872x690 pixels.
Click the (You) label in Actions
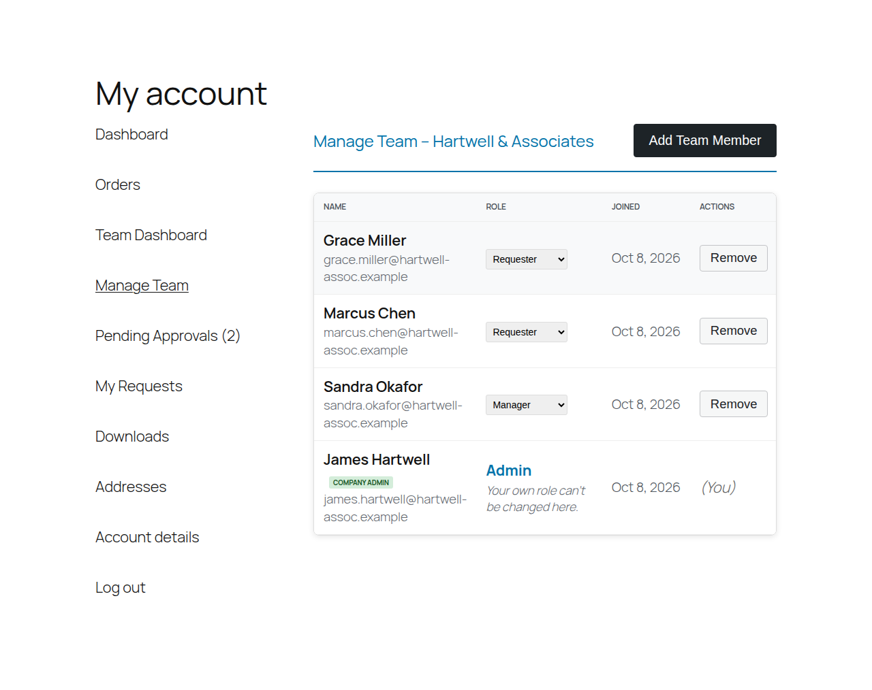pos(719,488)
